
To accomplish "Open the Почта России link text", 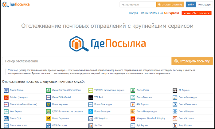I will tap(17, 90).
